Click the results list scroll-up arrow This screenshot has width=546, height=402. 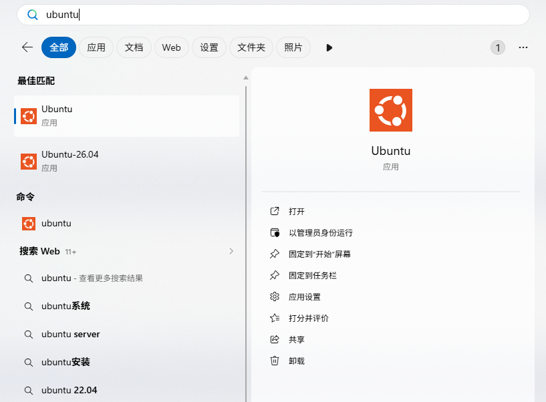click(x=246, y=77)
